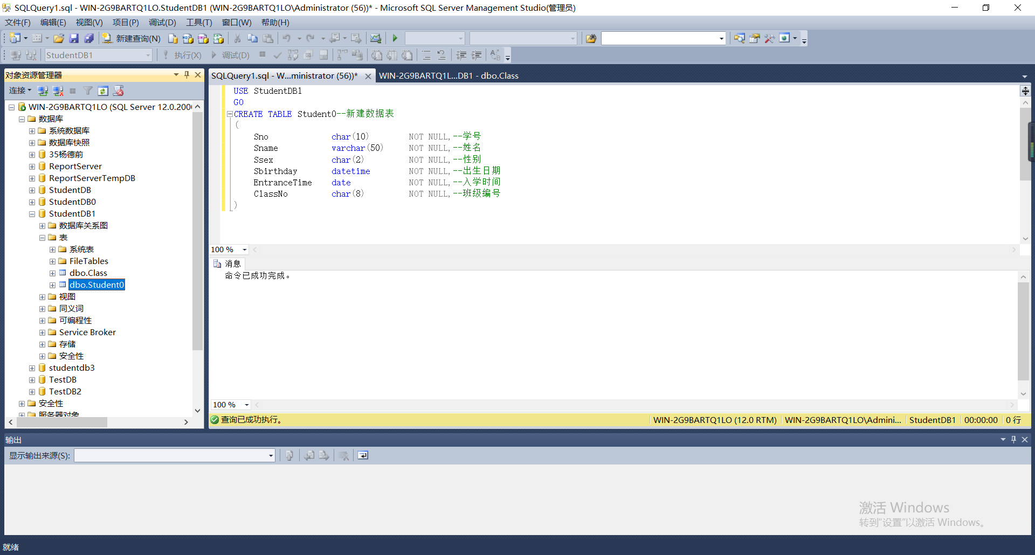Select the dbo.Student0 table
Screen dimensions: 1035x555
pyautogui.click(x=97, y=285)
